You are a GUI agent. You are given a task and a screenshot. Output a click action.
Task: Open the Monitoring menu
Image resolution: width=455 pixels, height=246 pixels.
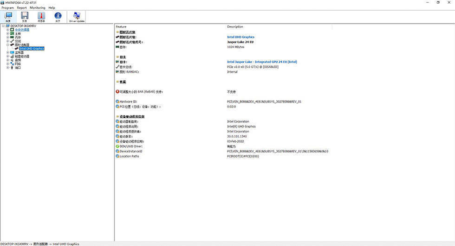pos(38,7)
